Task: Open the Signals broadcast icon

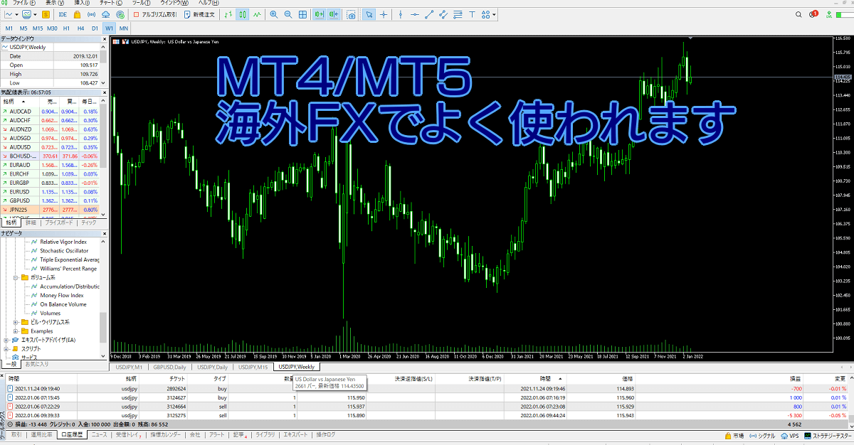Action: (91, 14)
